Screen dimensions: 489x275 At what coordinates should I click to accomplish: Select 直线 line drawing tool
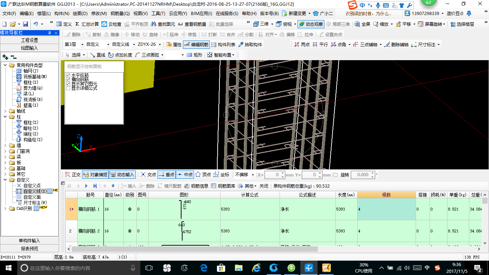point(98,55)
